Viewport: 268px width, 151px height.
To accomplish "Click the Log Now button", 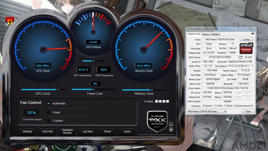I will [87, 131].
